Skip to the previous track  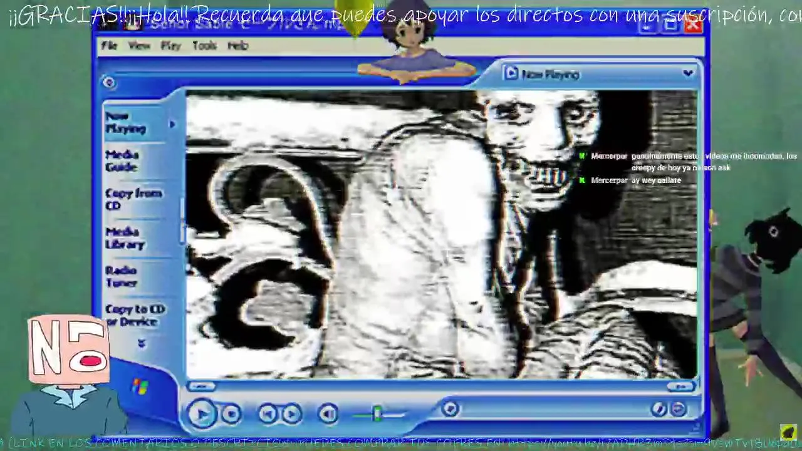point(268,413)
